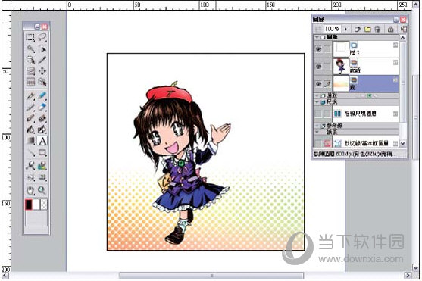Click canvas horizontal scrollbar right arrow
The width and height of the screenshot is (422, 281).
pos(408,276)
